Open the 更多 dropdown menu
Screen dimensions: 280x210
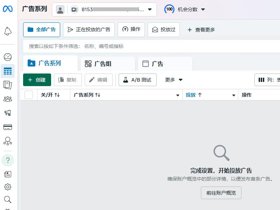pyautogui.click(x=174, y=80)
